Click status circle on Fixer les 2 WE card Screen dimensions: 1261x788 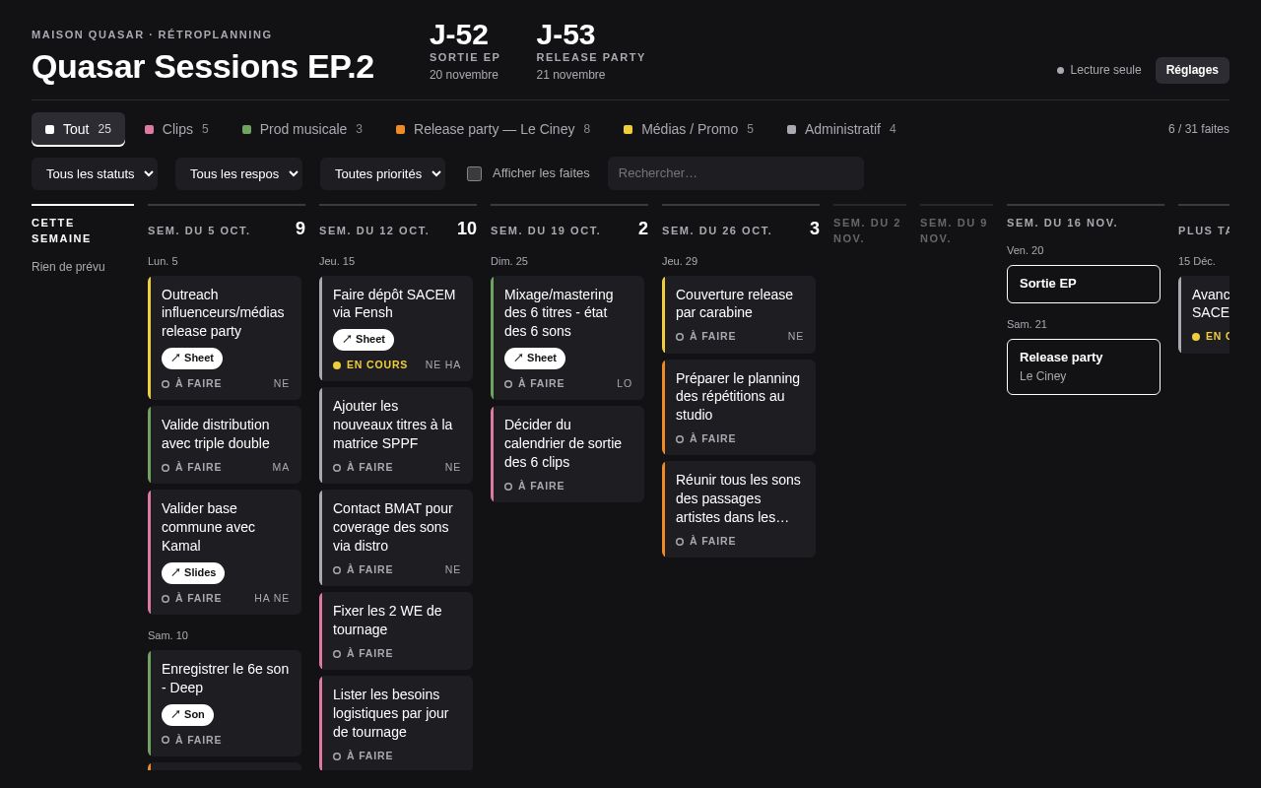tap(337, 654)
